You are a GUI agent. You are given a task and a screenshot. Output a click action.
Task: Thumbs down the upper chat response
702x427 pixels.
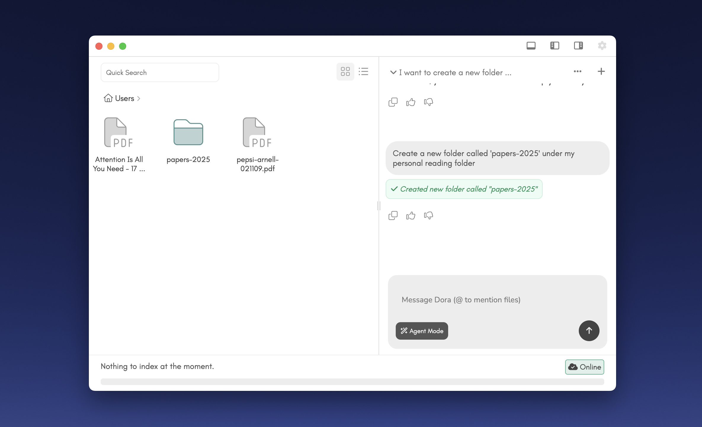(x=428, y=102)
